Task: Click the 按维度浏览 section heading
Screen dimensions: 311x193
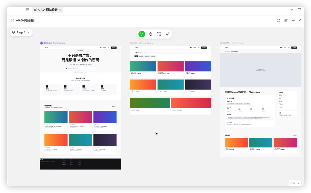Action: click(80, 79)
